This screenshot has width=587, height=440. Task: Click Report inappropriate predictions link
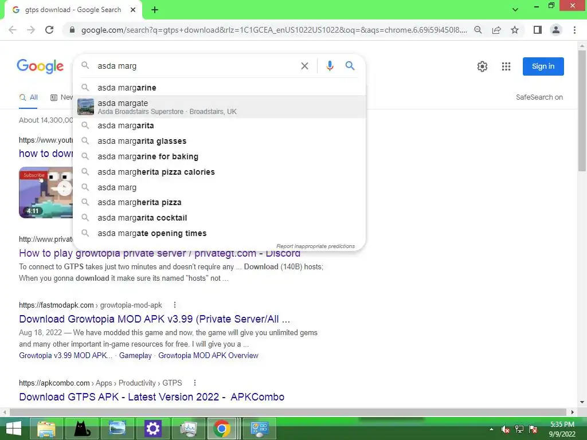[x=315, y=246]
